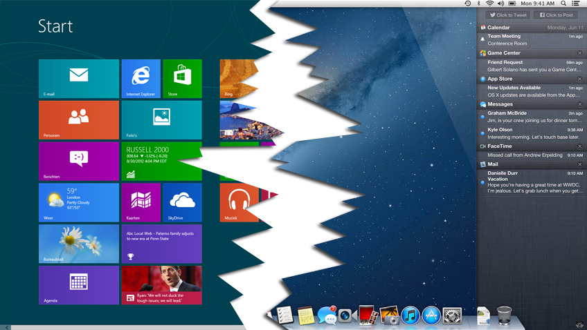The height and width of the screenshot is (330, 587).
Task: Click the Click to Tweet button
Action: tap(509, 15)
